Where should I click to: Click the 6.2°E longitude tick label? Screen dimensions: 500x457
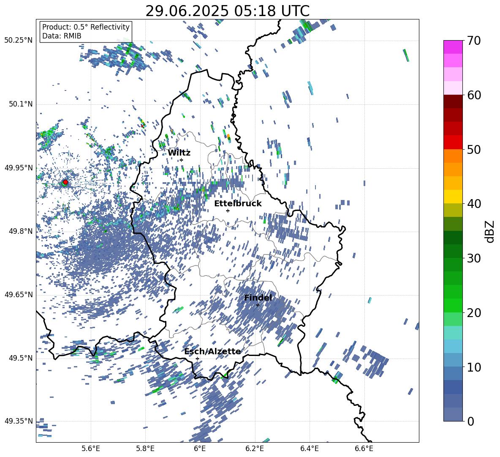(x=255, y=449)
